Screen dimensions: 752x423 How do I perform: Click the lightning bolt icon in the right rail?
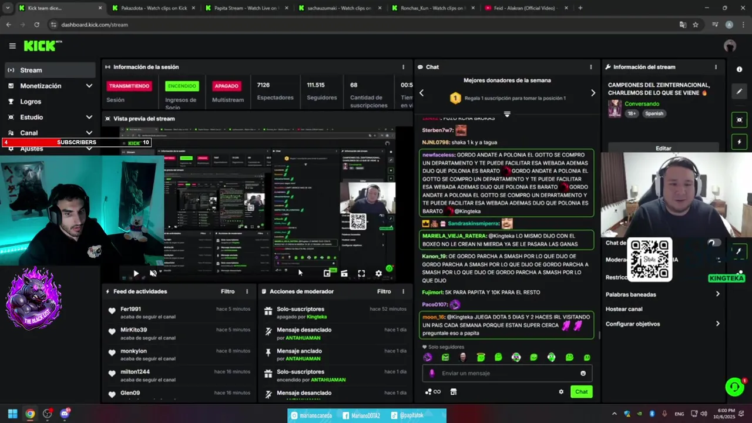pyautogui.click(x=739, y=142)
